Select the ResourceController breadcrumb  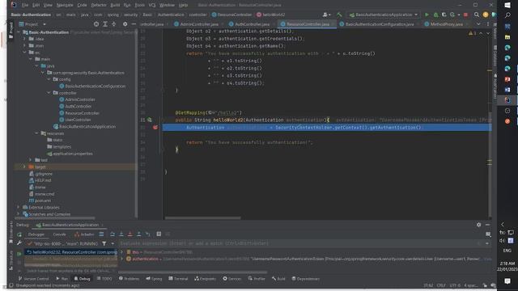point(231,15)
